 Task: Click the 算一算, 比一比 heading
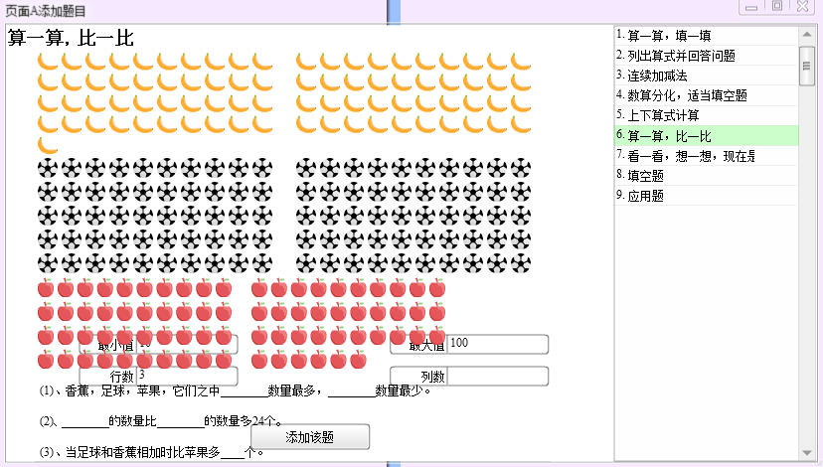(71, 38)
